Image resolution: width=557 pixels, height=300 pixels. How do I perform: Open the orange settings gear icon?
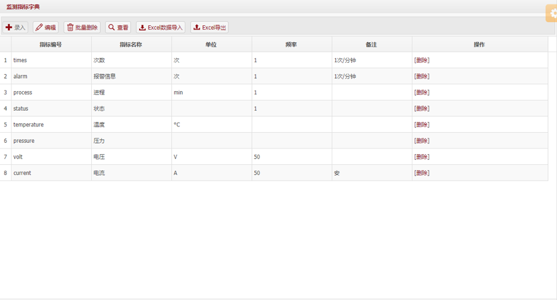pos(551,13)
